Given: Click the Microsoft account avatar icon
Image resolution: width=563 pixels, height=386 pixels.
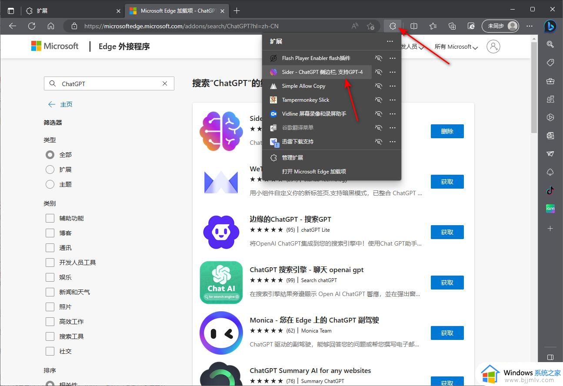Looking at the screenshot, I should tap(493, 47).
